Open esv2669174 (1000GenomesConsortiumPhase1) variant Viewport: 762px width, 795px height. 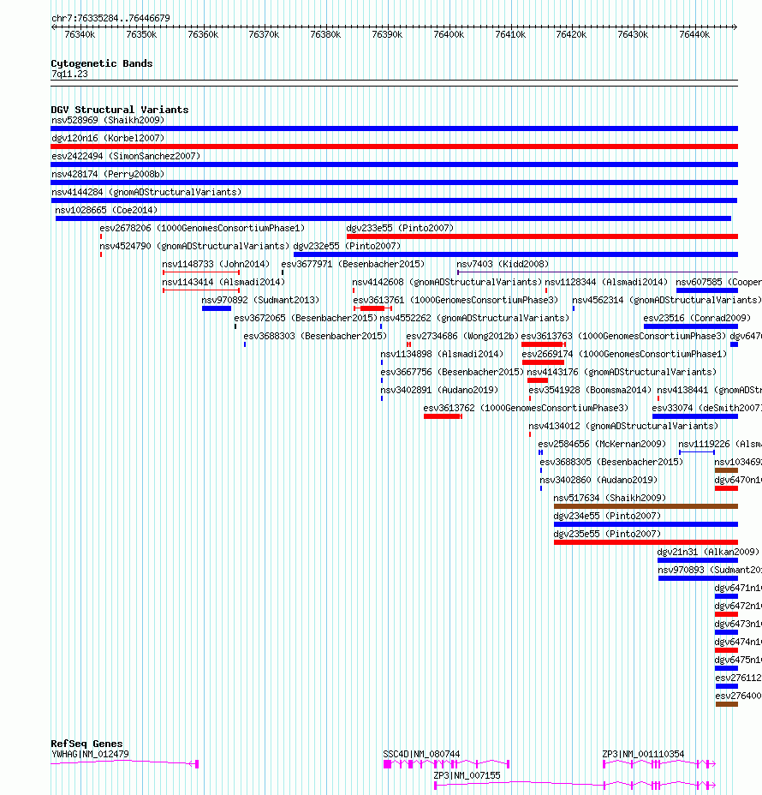click(x=625, y=354)
